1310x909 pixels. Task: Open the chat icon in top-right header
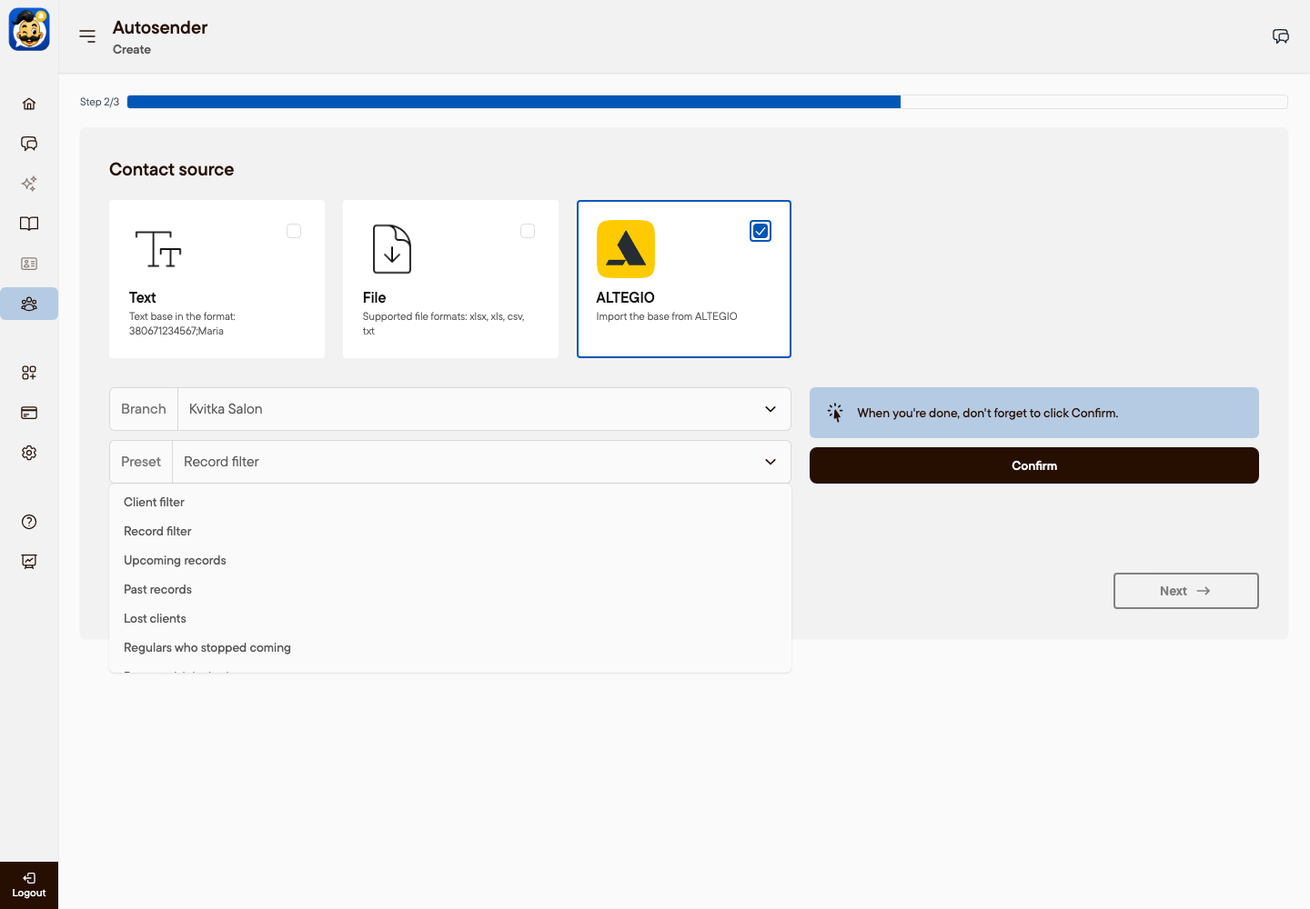[1281, 36]
